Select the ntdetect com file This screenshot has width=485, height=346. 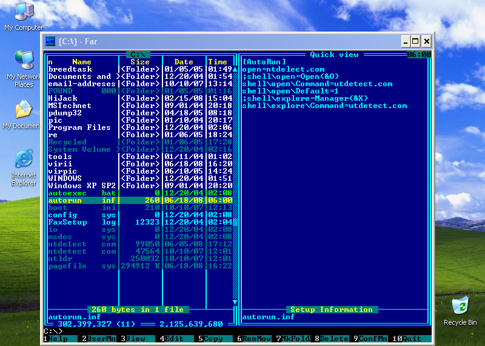(140, 251)
